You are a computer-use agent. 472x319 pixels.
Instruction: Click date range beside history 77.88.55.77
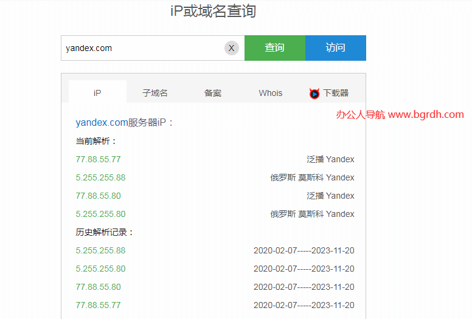[x=304, y=305]
